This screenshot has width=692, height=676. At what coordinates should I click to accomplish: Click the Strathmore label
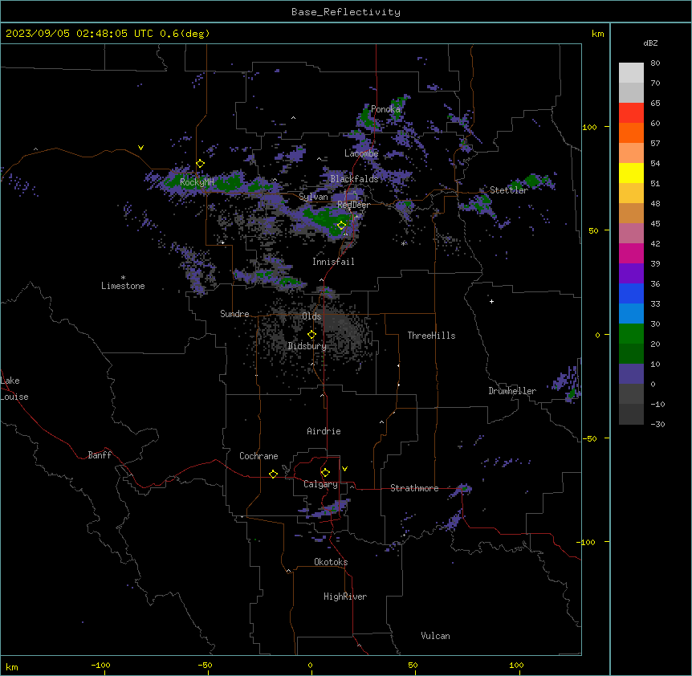[414, 488]
